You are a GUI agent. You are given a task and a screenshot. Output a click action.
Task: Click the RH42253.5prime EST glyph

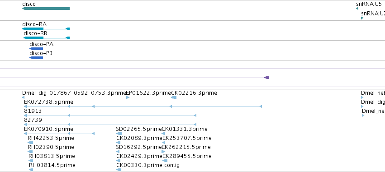30,143
